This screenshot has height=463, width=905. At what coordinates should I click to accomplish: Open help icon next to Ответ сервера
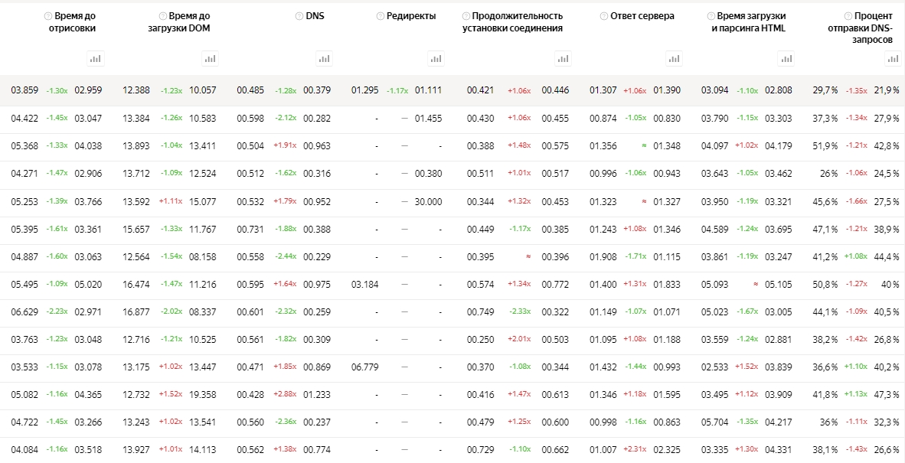click(x=603, y=16)
